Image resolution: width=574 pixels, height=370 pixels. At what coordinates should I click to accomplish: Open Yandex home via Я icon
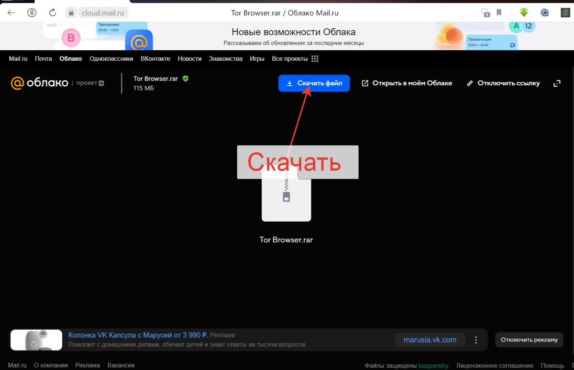tap(32, 13)
